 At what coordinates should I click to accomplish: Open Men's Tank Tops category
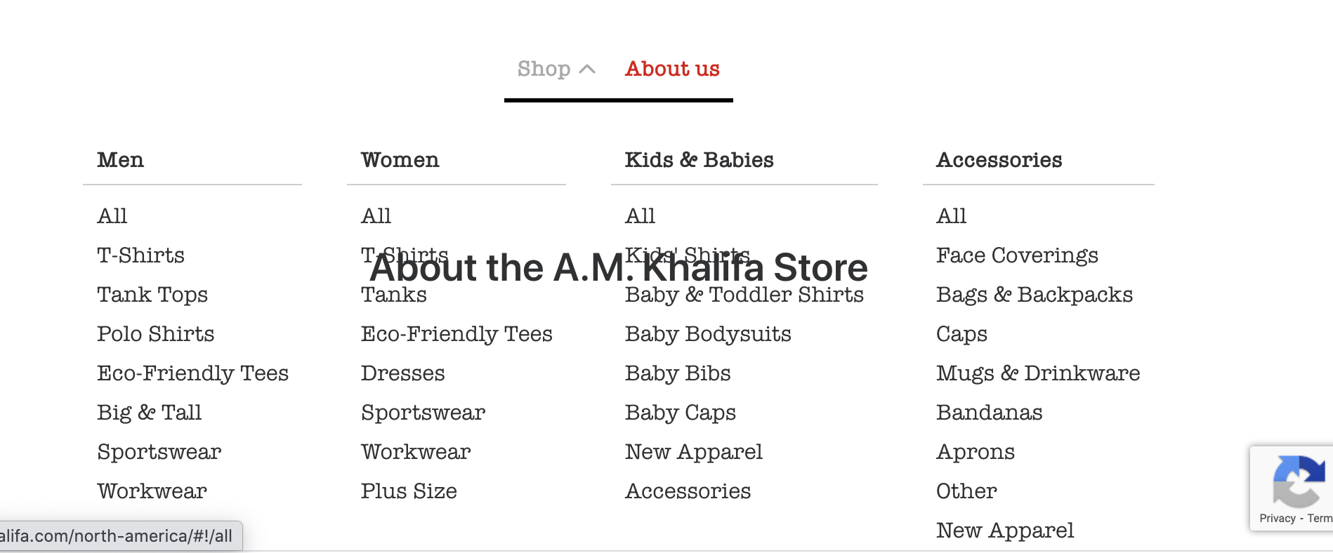coord(152,295)
